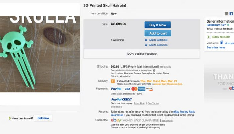Click the fast delivery orange icon
This screenshot has width=234, height=134.
coord(113,81)
